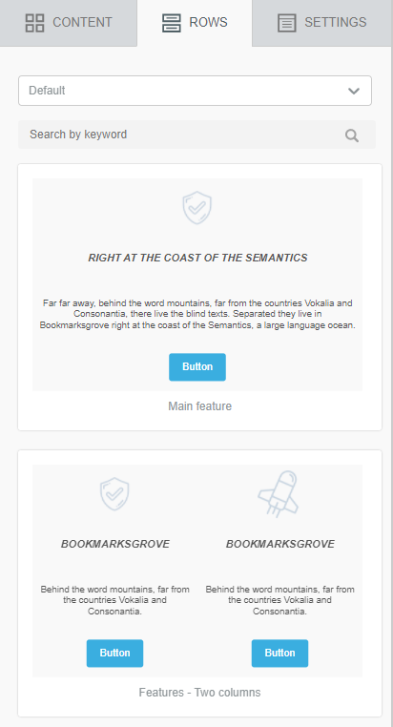Click the Button in Main feature preview
Viewport: 393px width, 727px height.
tap(197, 367)
